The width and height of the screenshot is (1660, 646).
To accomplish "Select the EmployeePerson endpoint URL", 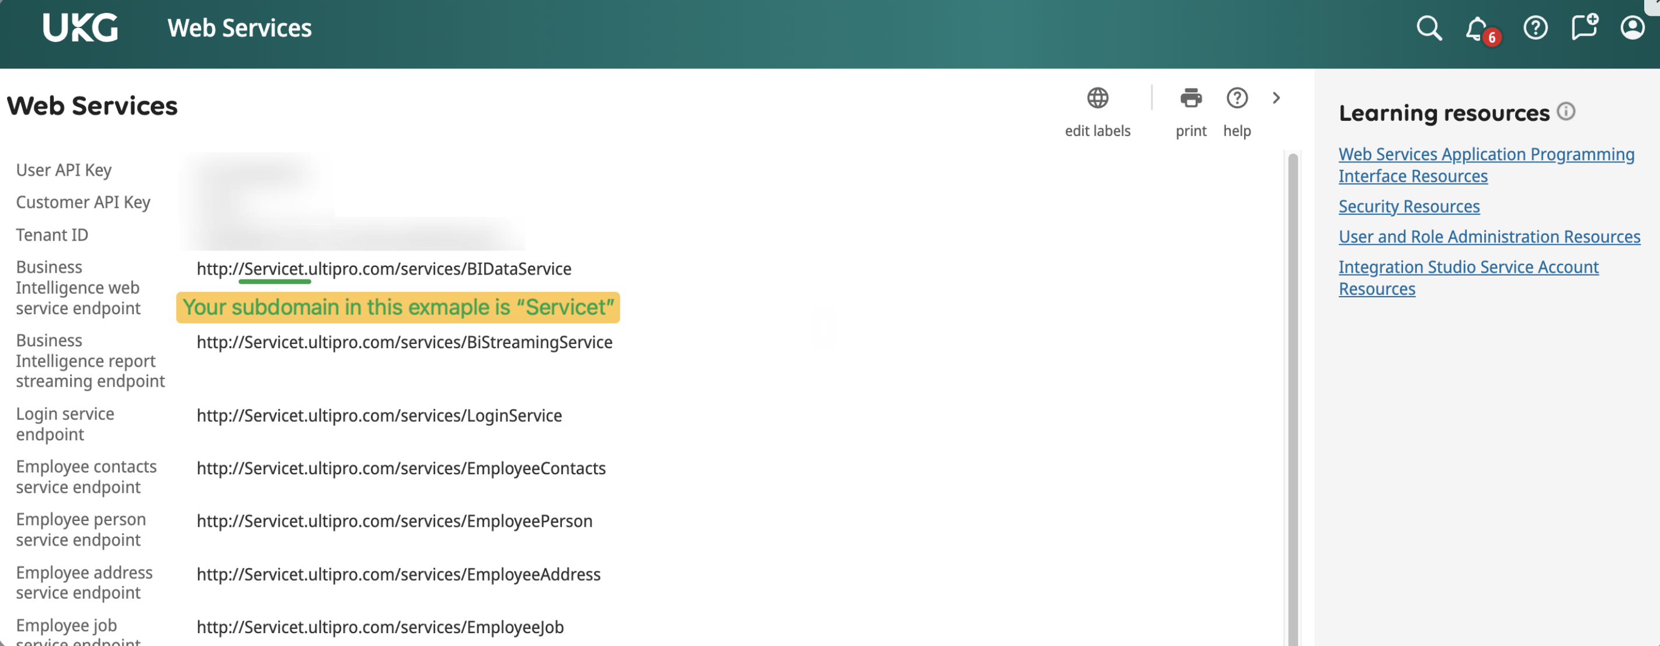I will tap(394, 522).
